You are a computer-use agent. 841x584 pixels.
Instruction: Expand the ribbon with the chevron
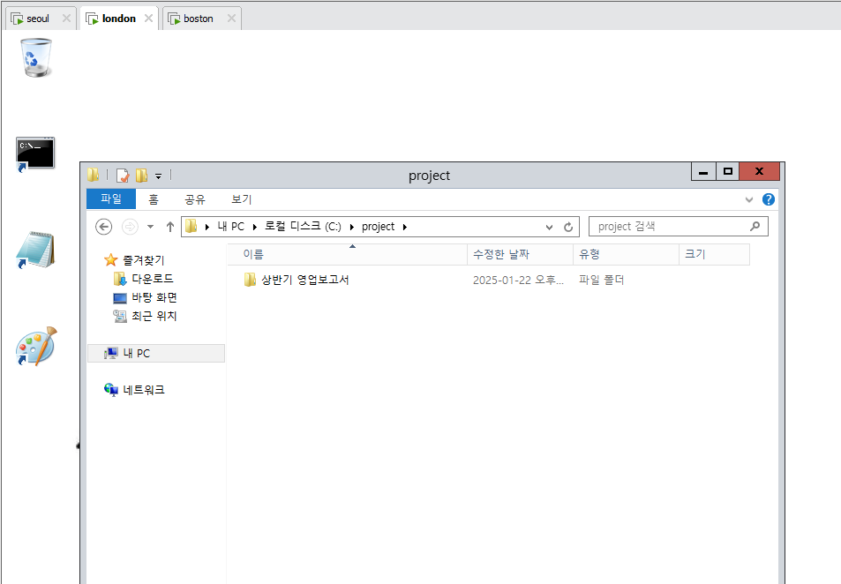[x=749, y=200]
